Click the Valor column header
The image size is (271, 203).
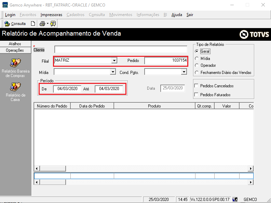click(x=227, y=106)
